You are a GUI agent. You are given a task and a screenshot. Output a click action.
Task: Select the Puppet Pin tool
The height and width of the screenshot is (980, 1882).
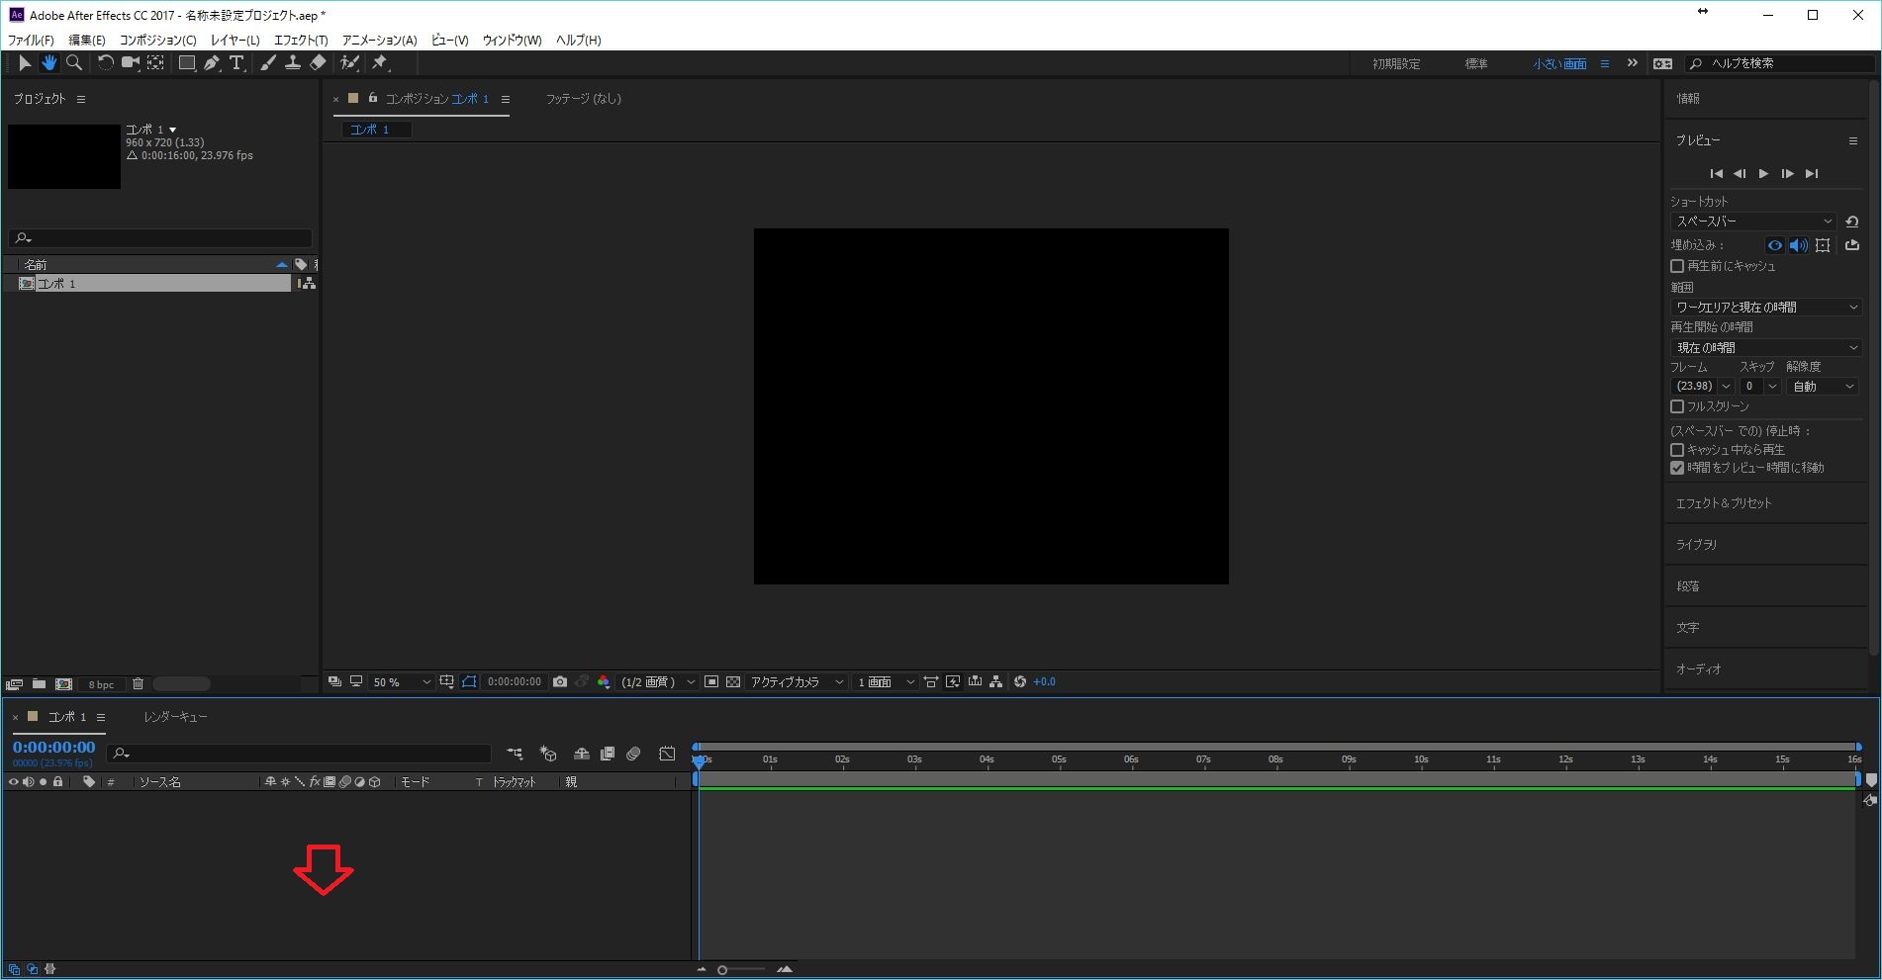tap(380, 63)
